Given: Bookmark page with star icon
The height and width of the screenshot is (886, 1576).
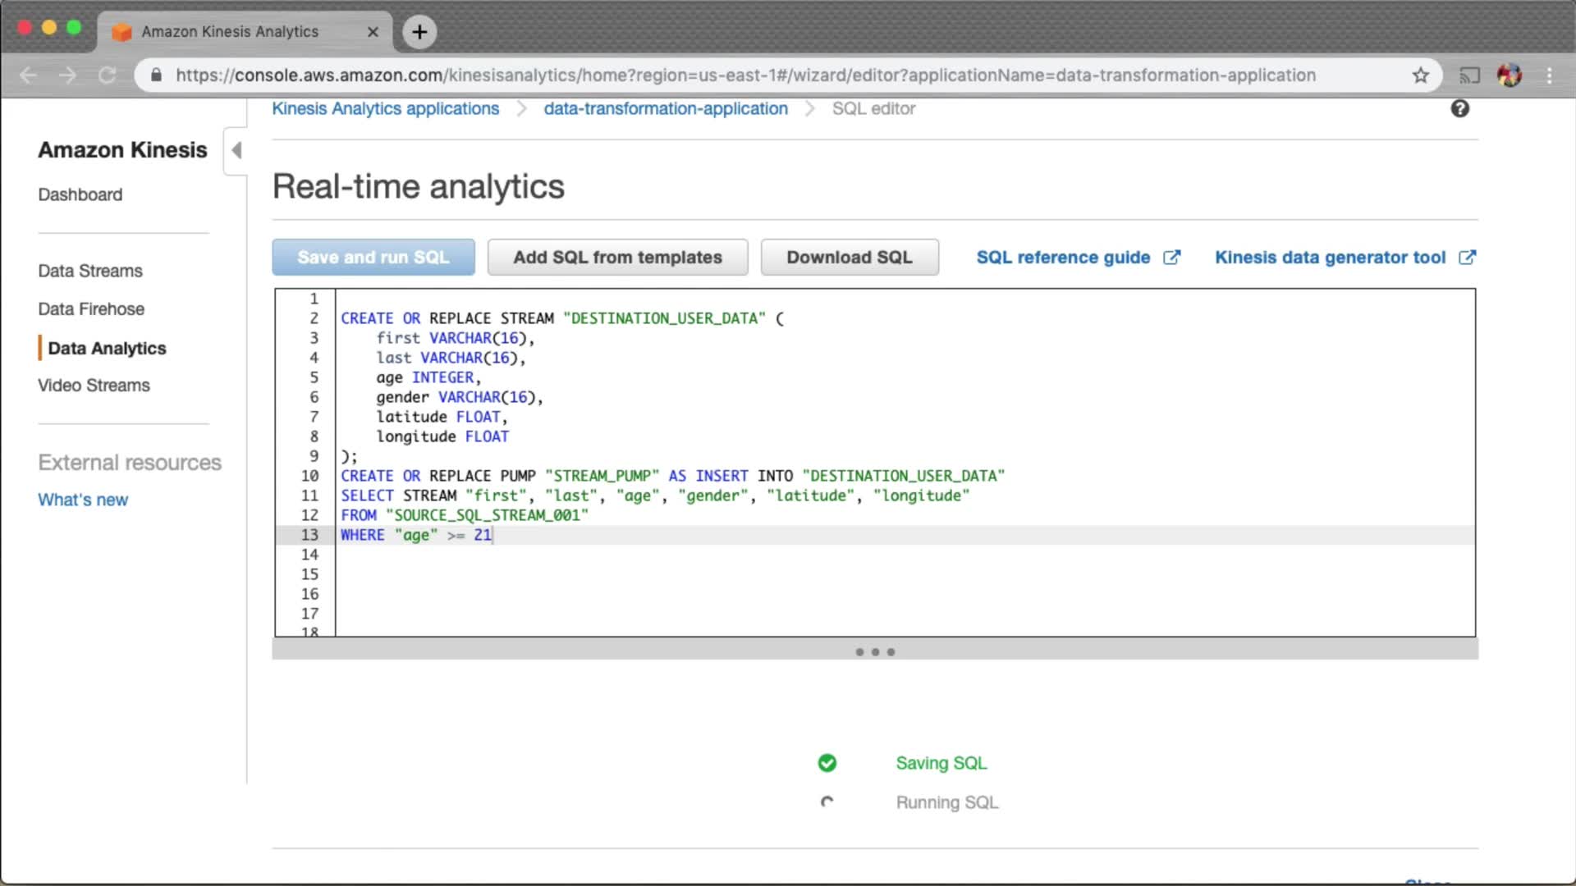Looking at the screenshot, I should click(x=1421, y=75).
